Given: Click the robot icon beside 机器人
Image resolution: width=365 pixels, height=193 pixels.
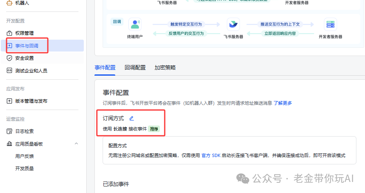Looking at the screenshot, I should click(9, 3).
